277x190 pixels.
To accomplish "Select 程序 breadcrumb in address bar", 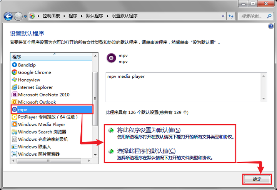I will [73, 16].
